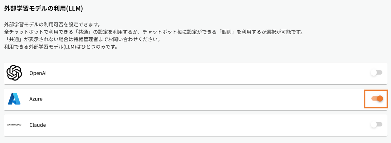Click the Anthropic logo icon
Screen dimensions: 391x143
[14, 125]
